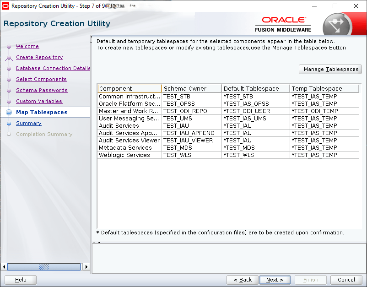Open Default Tablespace cell for TEST_STB

[x=255, y=97]
